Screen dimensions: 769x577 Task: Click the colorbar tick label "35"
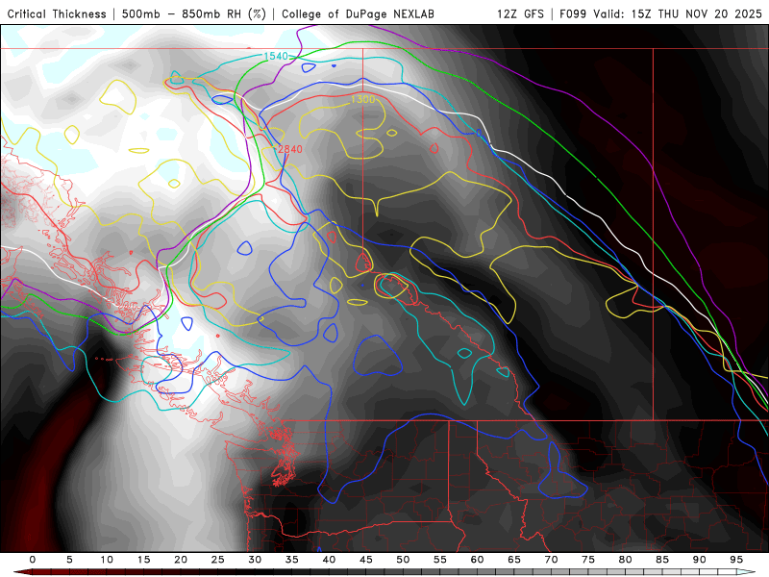tap(292, 560)
